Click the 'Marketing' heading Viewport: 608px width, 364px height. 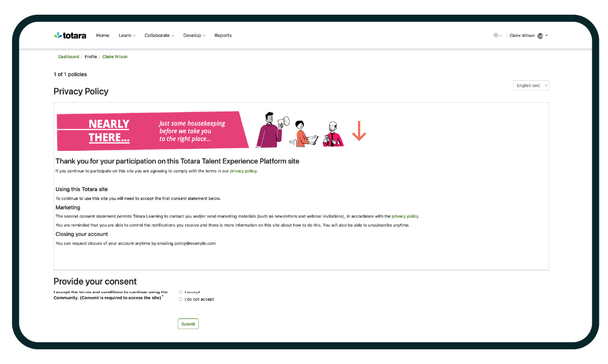click(x=68, y=208)
